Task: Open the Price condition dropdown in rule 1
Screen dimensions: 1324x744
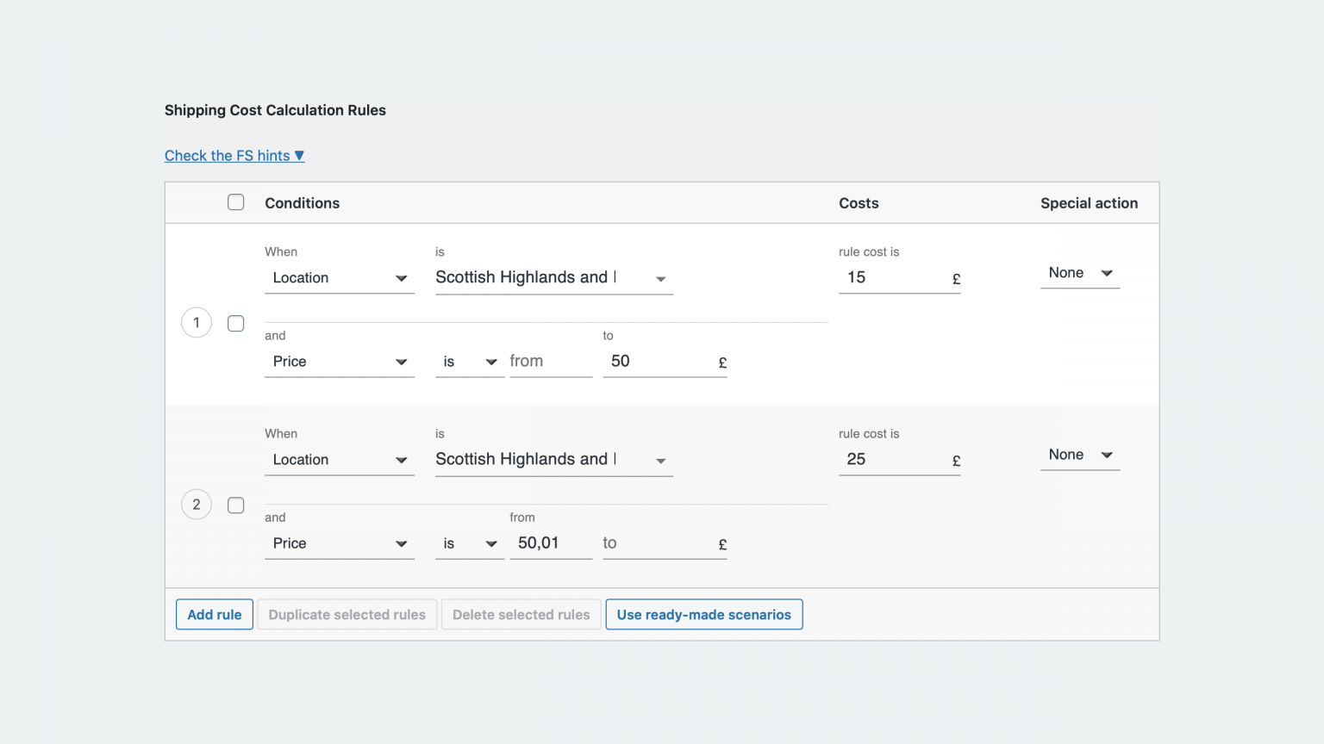Action: pos(339,361)
